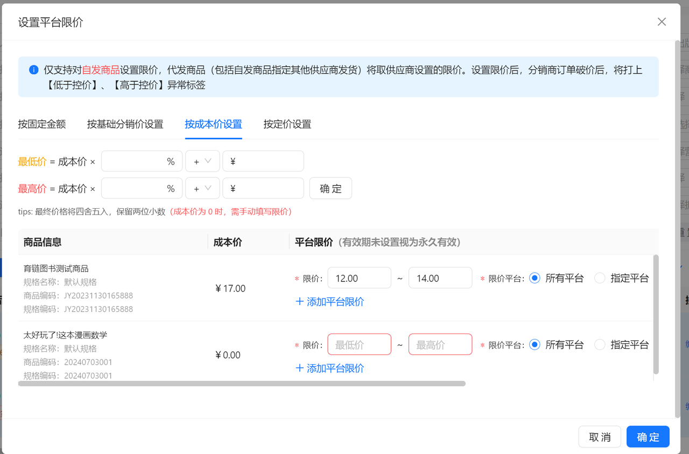689x454 pixels.
Task: Click the 商品信息 column header
Action: pyautogui.click(x=43, y=242)
